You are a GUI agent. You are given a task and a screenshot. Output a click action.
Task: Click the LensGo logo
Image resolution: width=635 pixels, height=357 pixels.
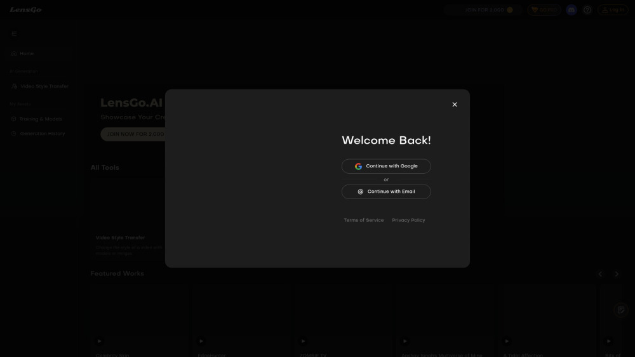pos(25,10)
